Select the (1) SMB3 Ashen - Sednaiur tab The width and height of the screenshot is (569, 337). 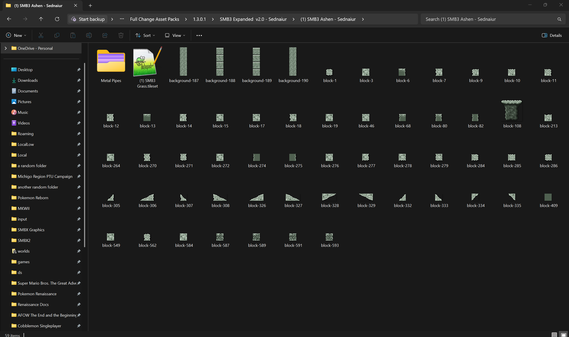pos(42,6)
